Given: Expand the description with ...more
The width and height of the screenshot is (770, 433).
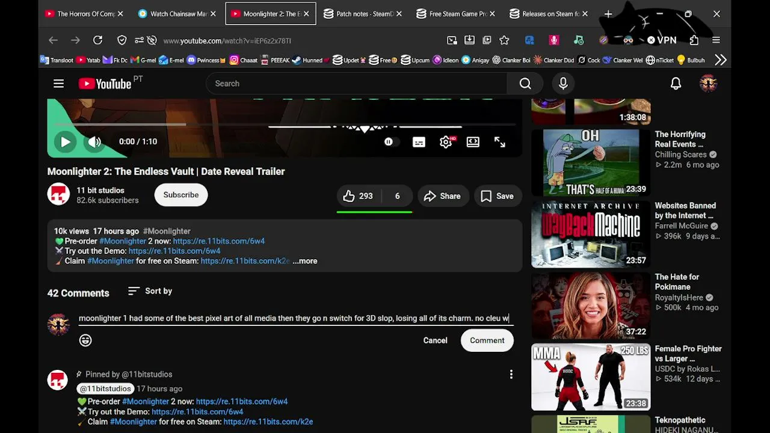Looking at the screenshot, I should [x=305, y=261].
